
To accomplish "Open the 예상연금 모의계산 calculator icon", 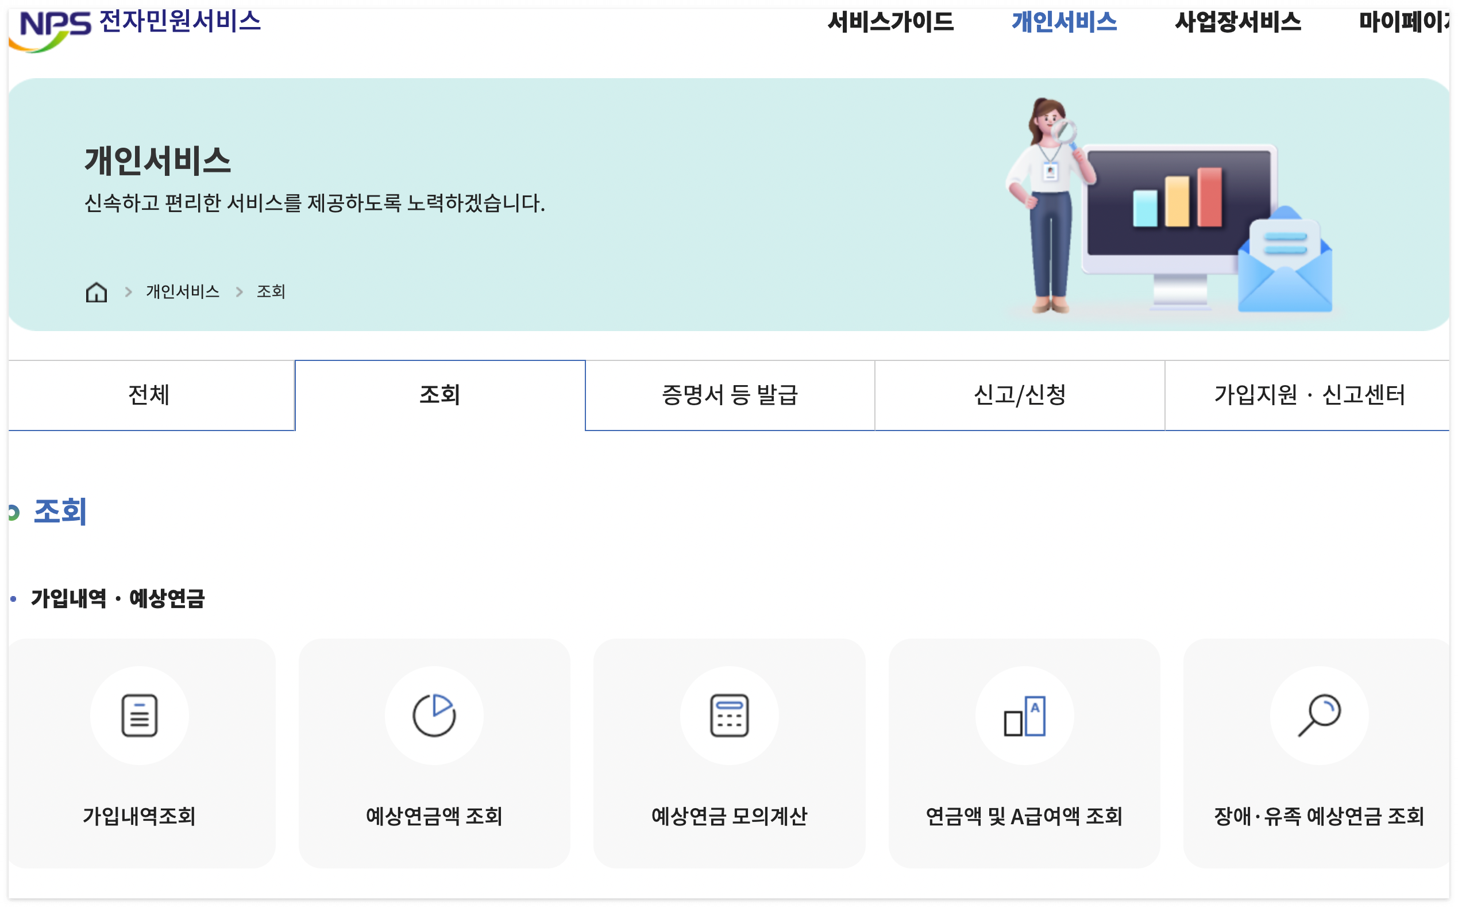I will [x=729, y=715].
